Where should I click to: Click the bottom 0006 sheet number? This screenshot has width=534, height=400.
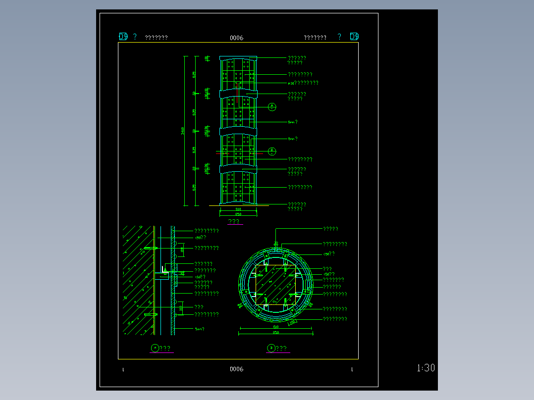point(236,369)
